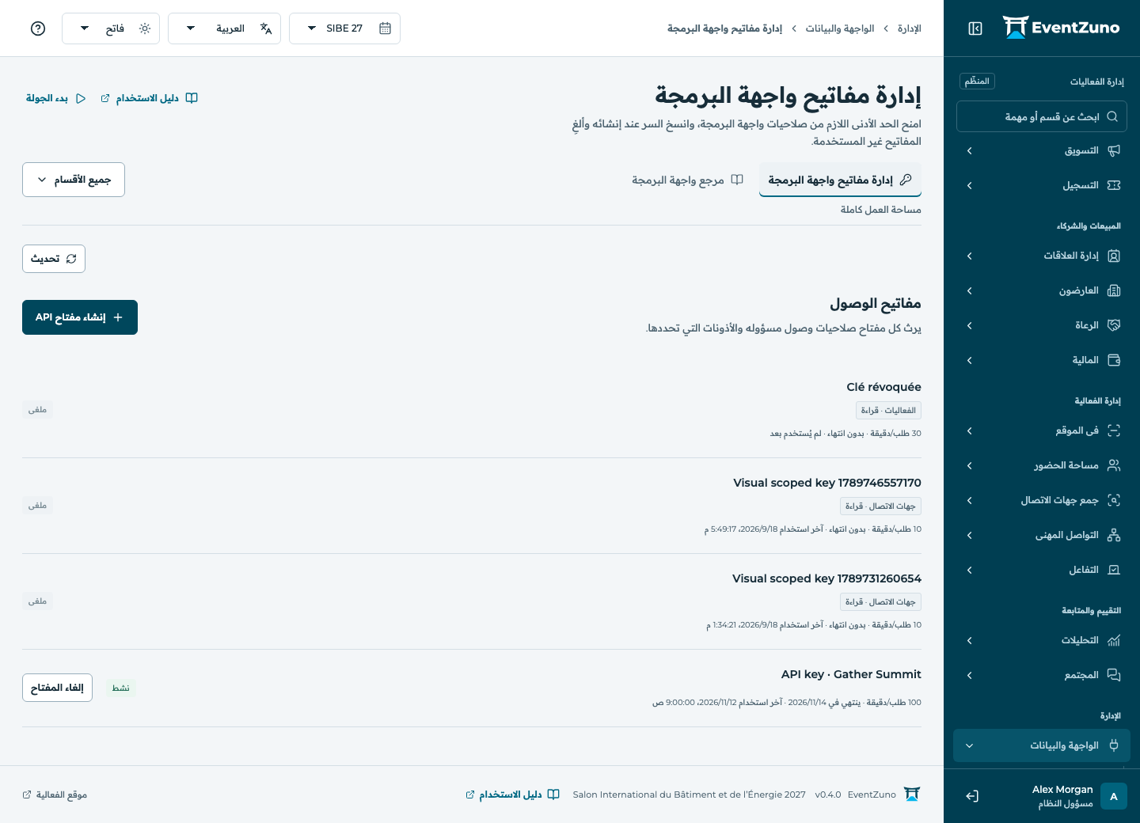
Task: Click الواجهة والبيانات breadcrumb item
Action: pos(840,28)
